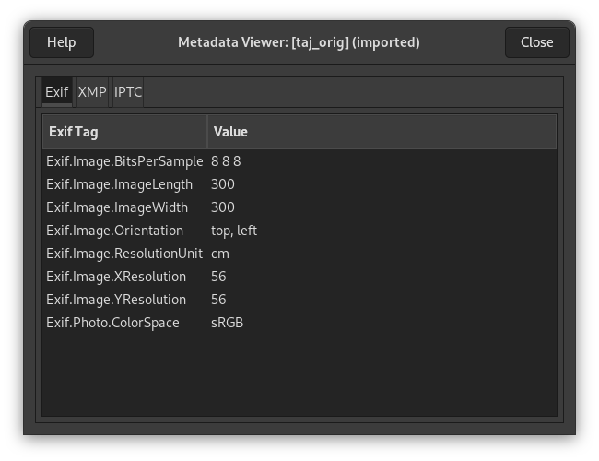
Task: Click the 'top, left' orientation value
Action: coord(234,230)
